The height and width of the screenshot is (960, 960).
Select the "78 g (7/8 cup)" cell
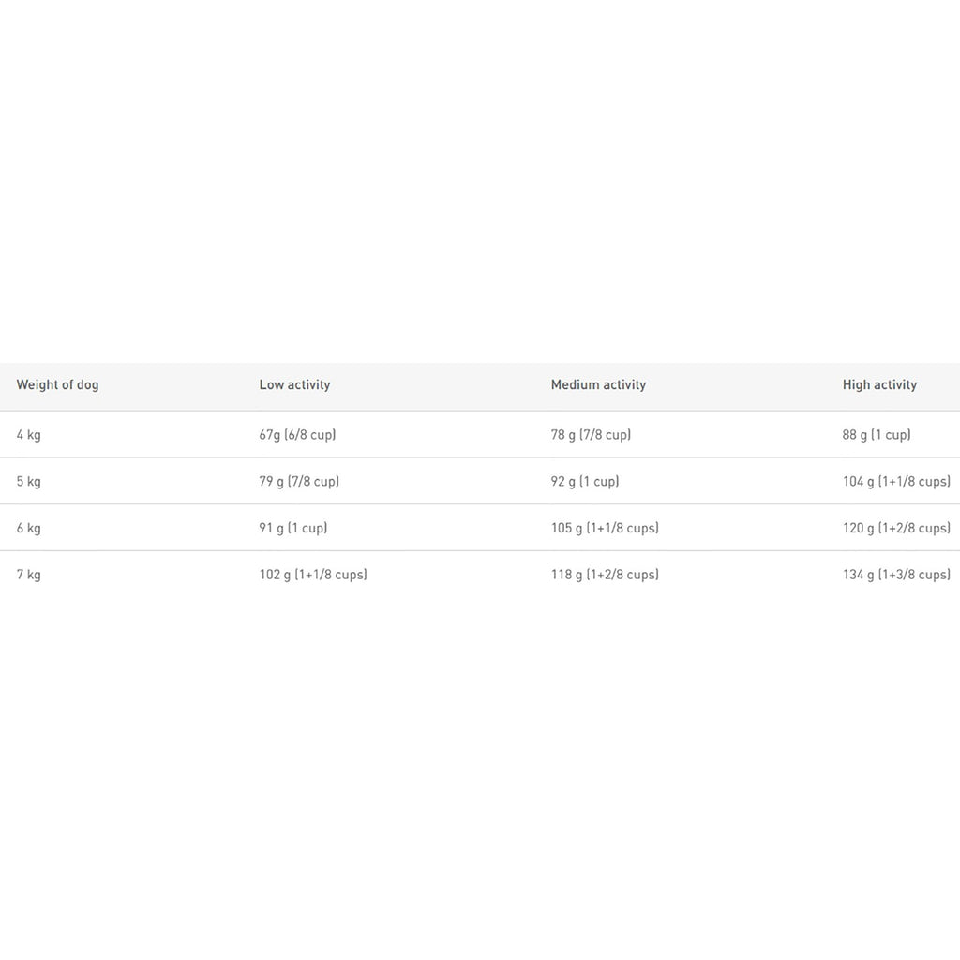click(591, 435)
